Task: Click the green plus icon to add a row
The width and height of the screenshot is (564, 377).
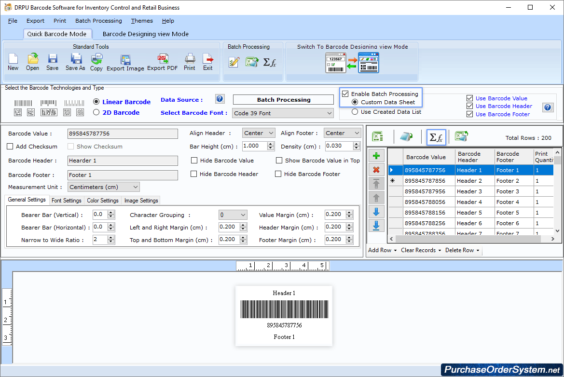Action: [x=376, y=155]
